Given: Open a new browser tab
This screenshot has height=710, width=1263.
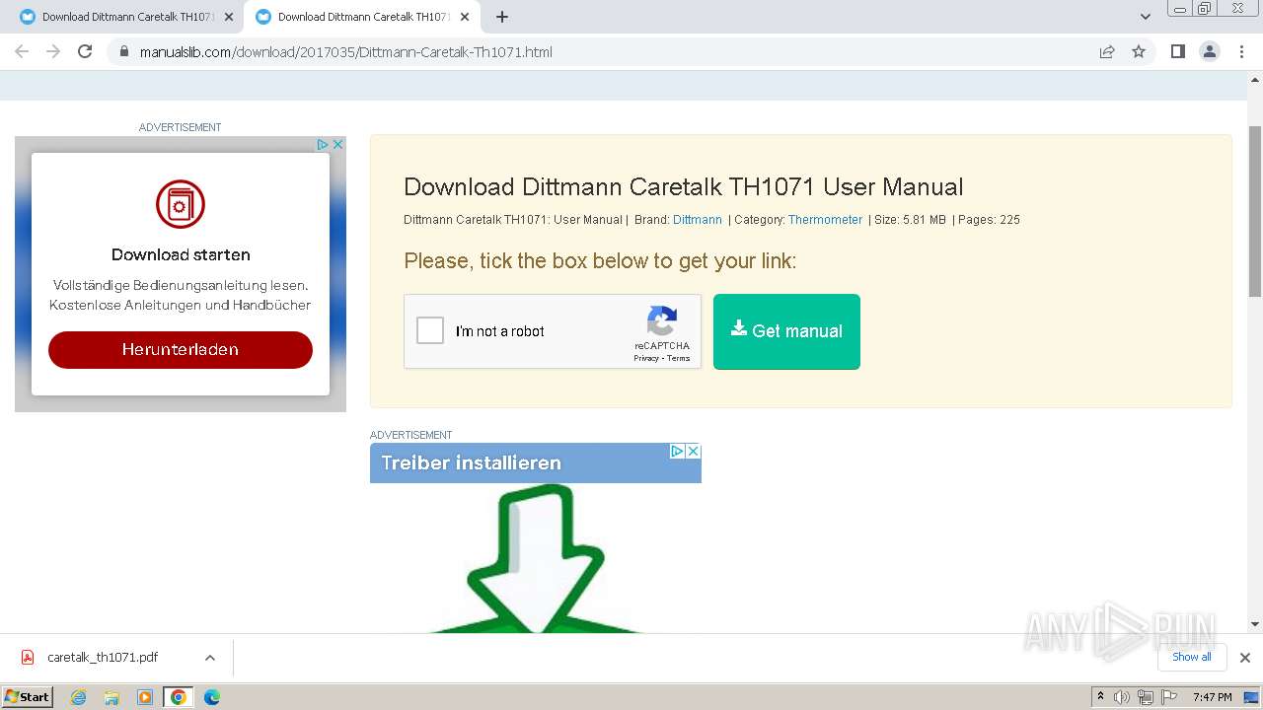Looking at the screenshot, I should tap(502, 17).
